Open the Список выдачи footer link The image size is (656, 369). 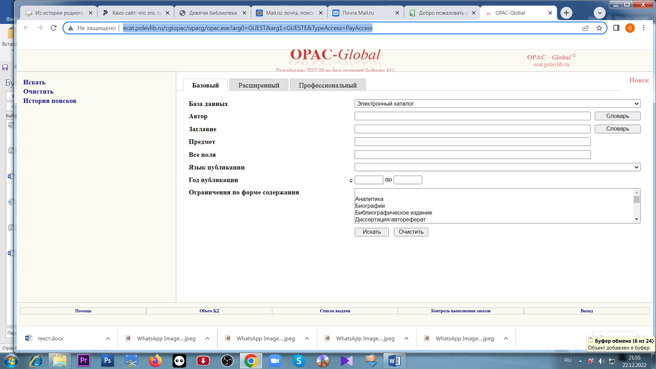click(335, 311)
